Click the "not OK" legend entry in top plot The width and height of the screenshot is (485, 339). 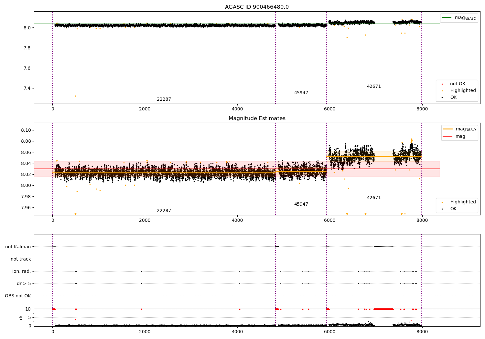click(x=457, y=84)
